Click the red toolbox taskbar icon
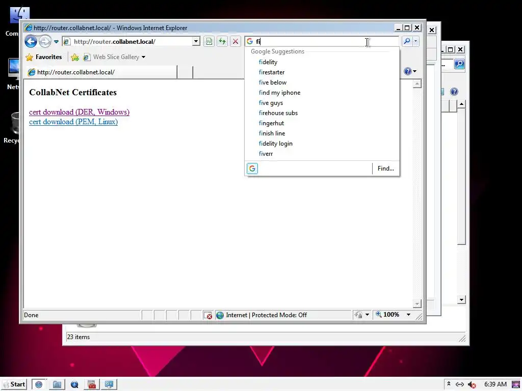 coord(92,385)
